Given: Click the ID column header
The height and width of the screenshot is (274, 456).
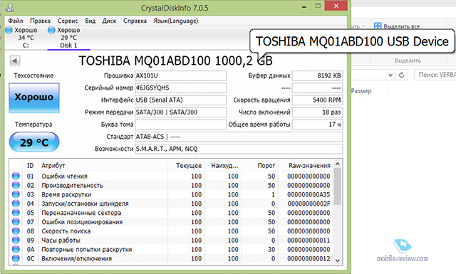Looking at the screenshot, I should [30, 166].
